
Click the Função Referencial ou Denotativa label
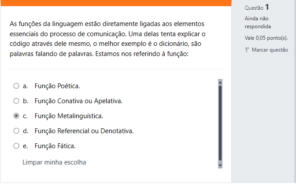(x=84, y=131)
